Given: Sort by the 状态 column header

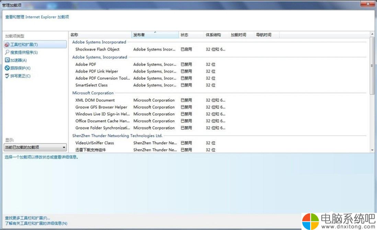Looking at the screenshot, I should (191, 35).
